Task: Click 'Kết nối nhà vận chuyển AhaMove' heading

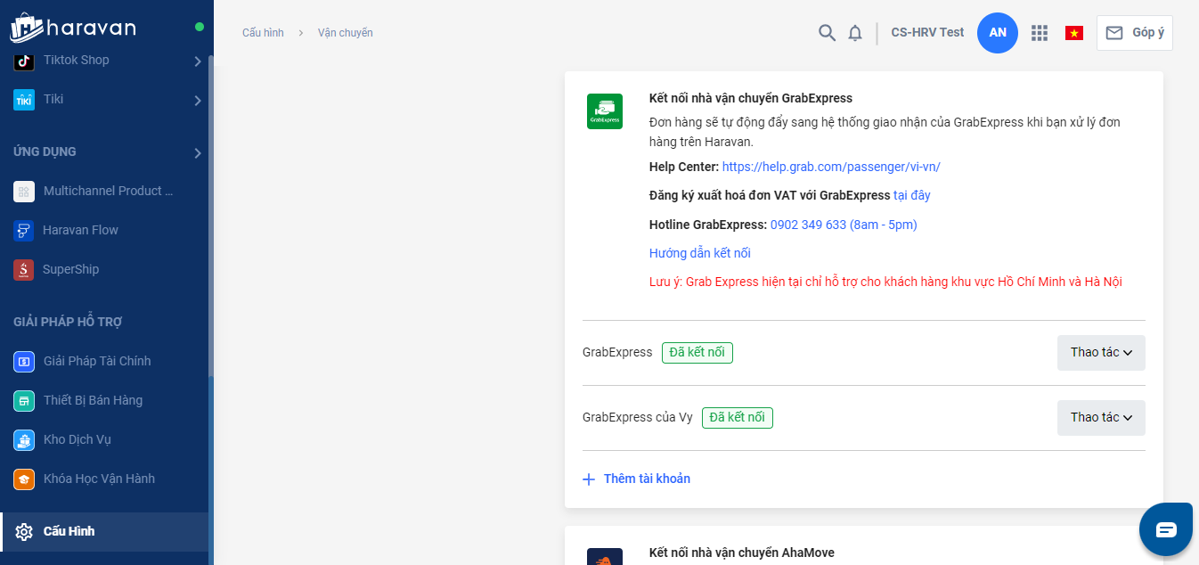Action: click(742, 553)
